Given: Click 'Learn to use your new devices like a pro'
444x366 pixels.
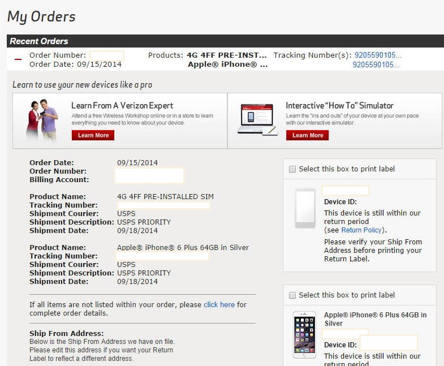Looking at the screenshot, I should point(83,85).
